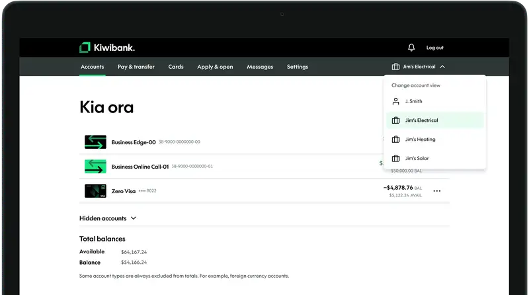Click briefcase icon beside Jim's Solar
The height and width of the screenshot is (295, 529).
[395, 158]
